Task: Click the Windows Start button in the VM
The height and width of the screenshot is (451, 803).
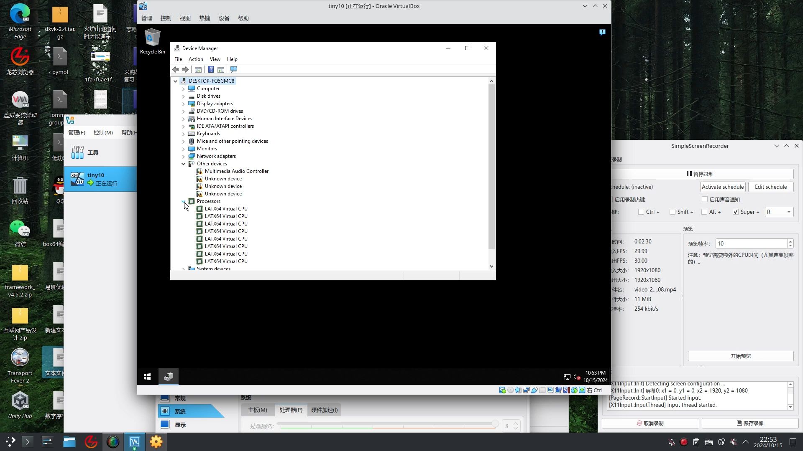Action: 147,377
